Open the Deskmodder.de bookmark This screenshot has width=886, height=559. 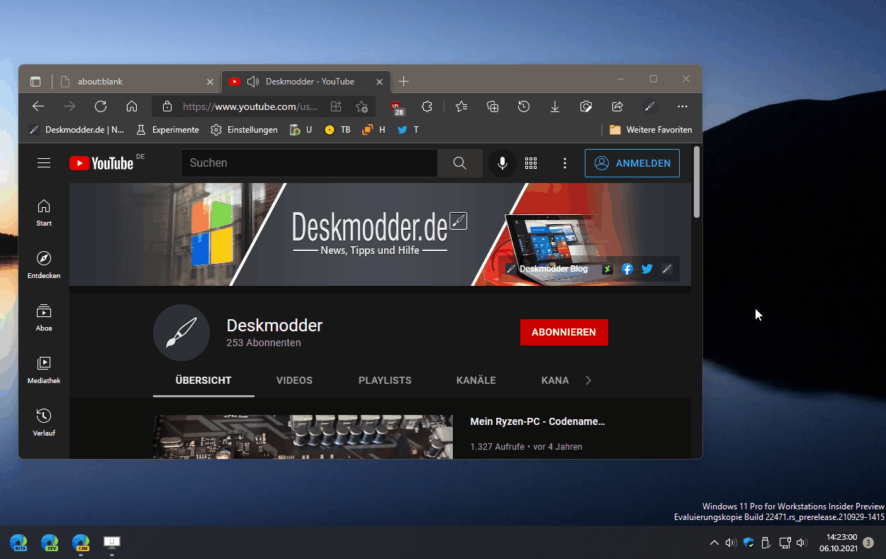pos(77,130)
